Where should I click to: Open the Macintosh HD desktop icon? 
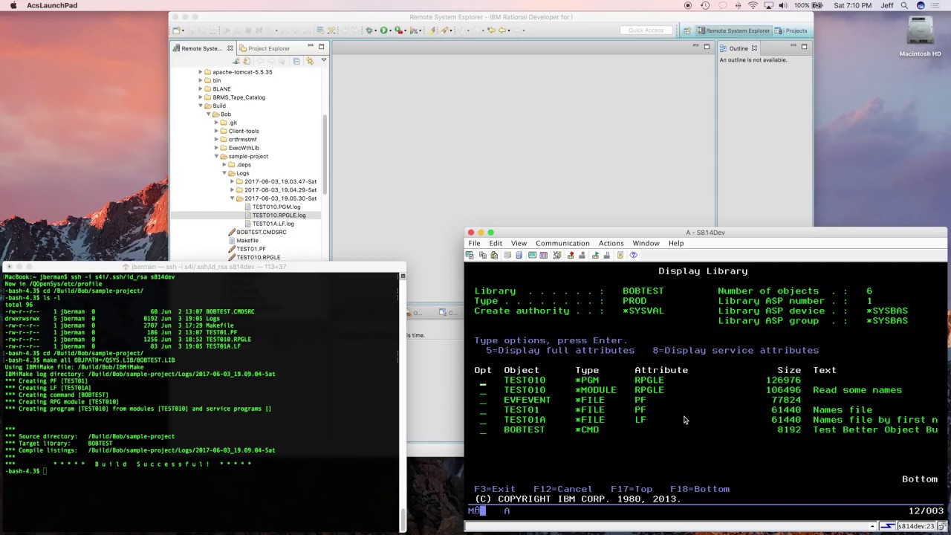[x=920, y=36]
